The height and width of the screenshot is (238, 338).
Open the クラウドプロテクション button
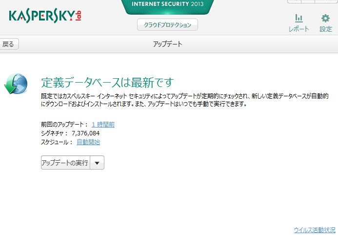(167, 25)
